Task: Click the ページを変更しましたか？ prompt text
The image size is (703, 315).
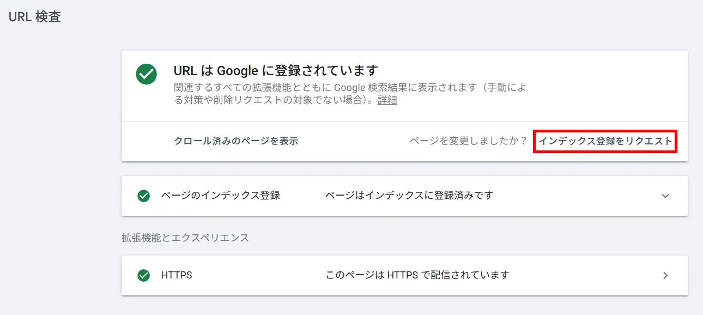Action: (469, 141)
